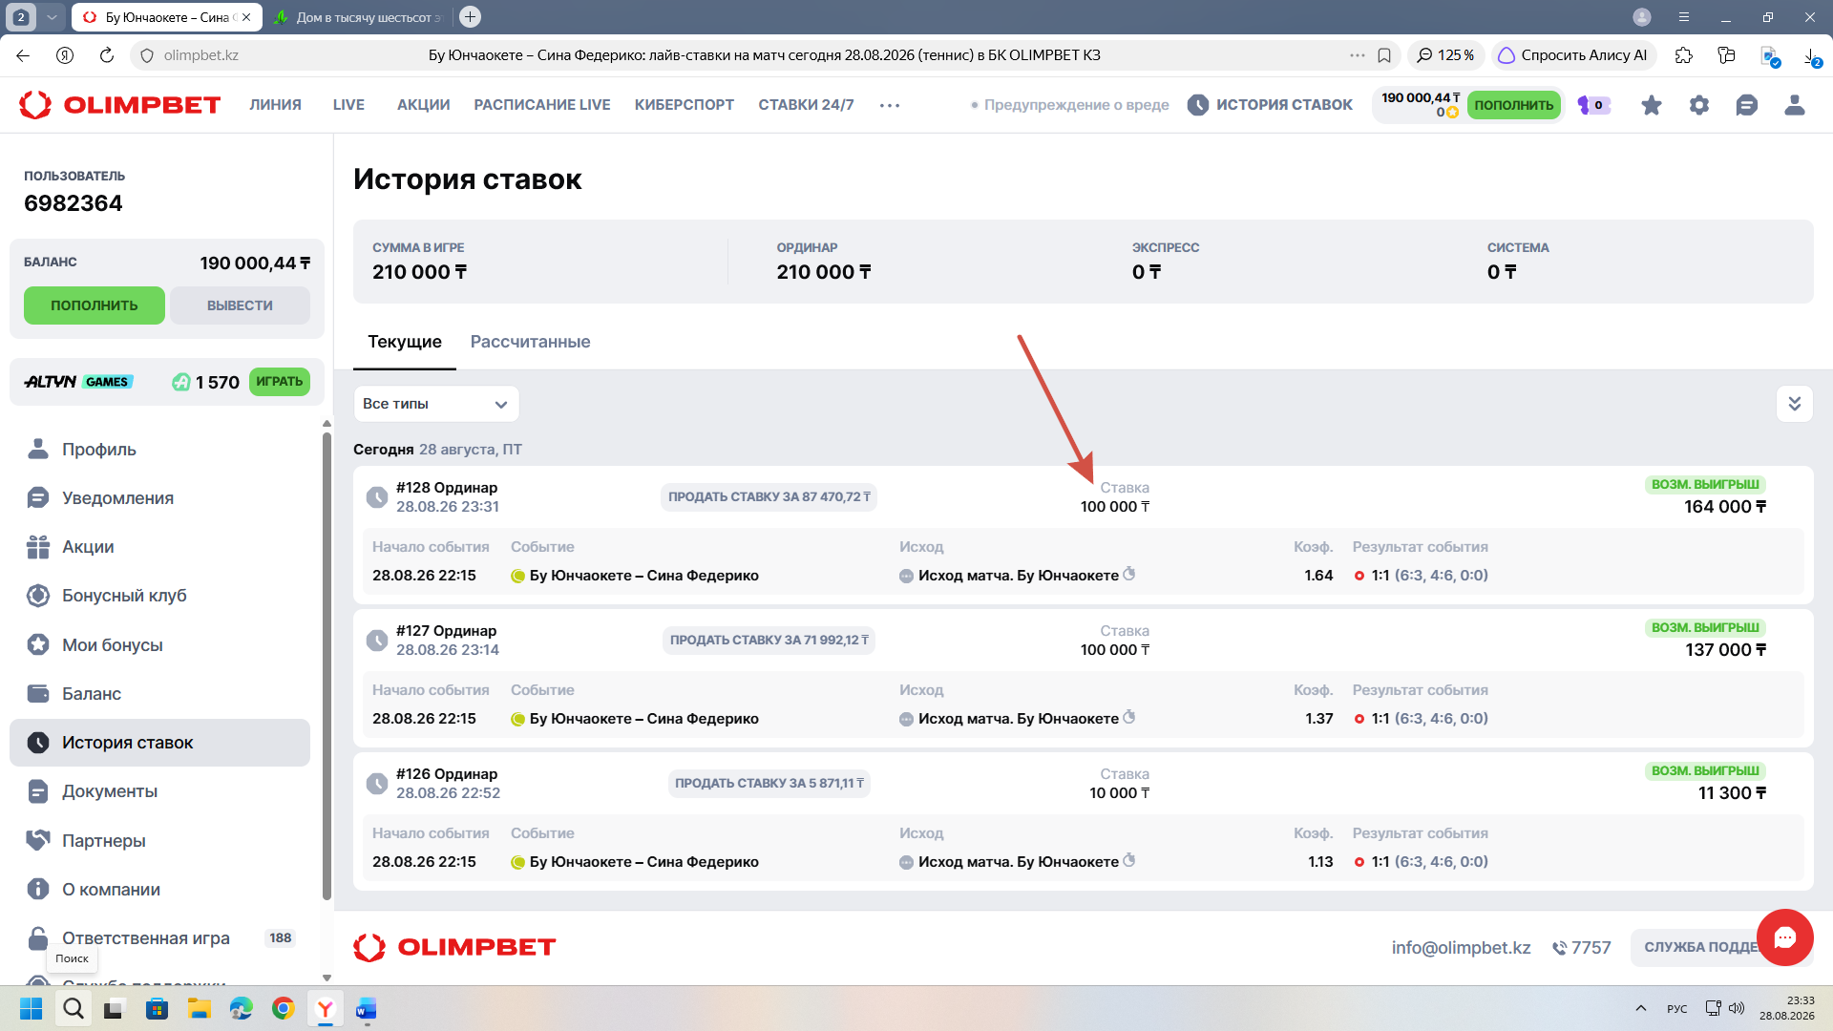
Task: Open the АКЦИИ header menu item
Action: point(424,105)
